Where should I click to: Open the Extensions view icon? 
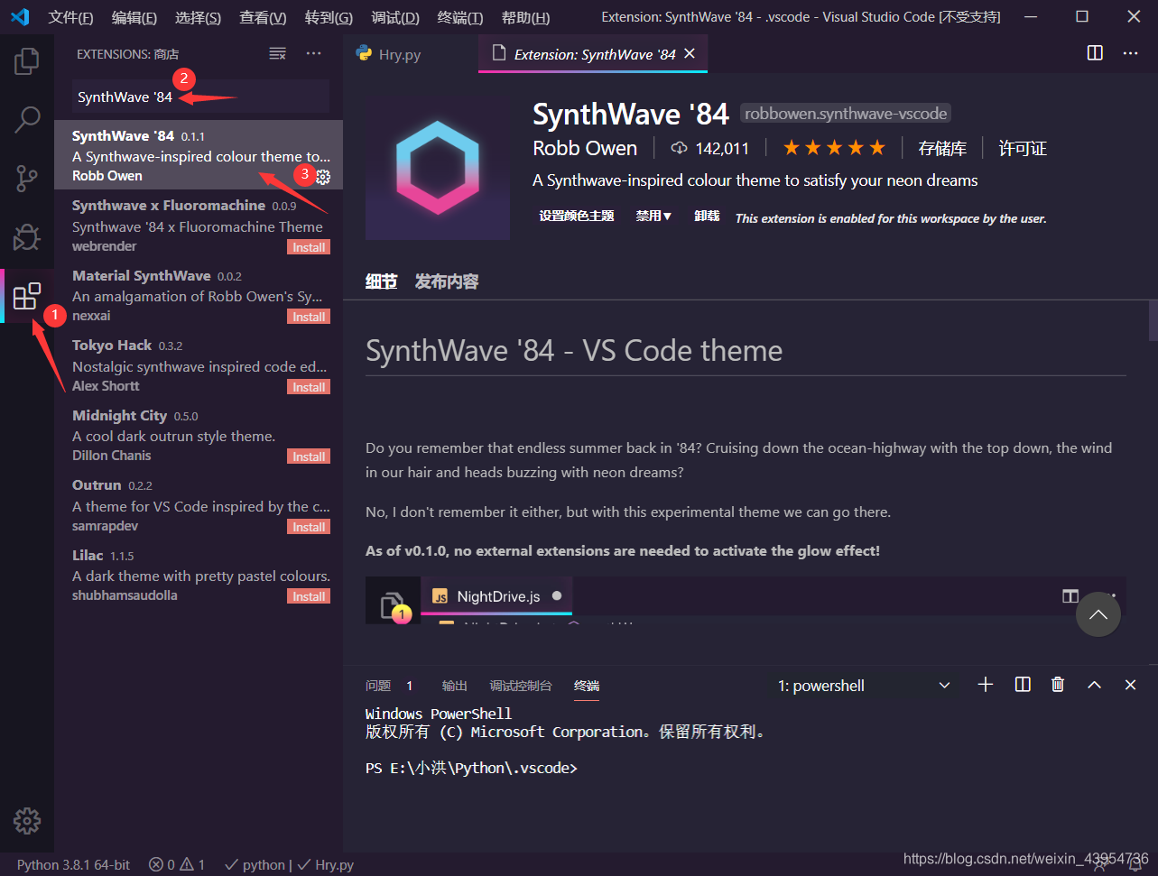27,296
